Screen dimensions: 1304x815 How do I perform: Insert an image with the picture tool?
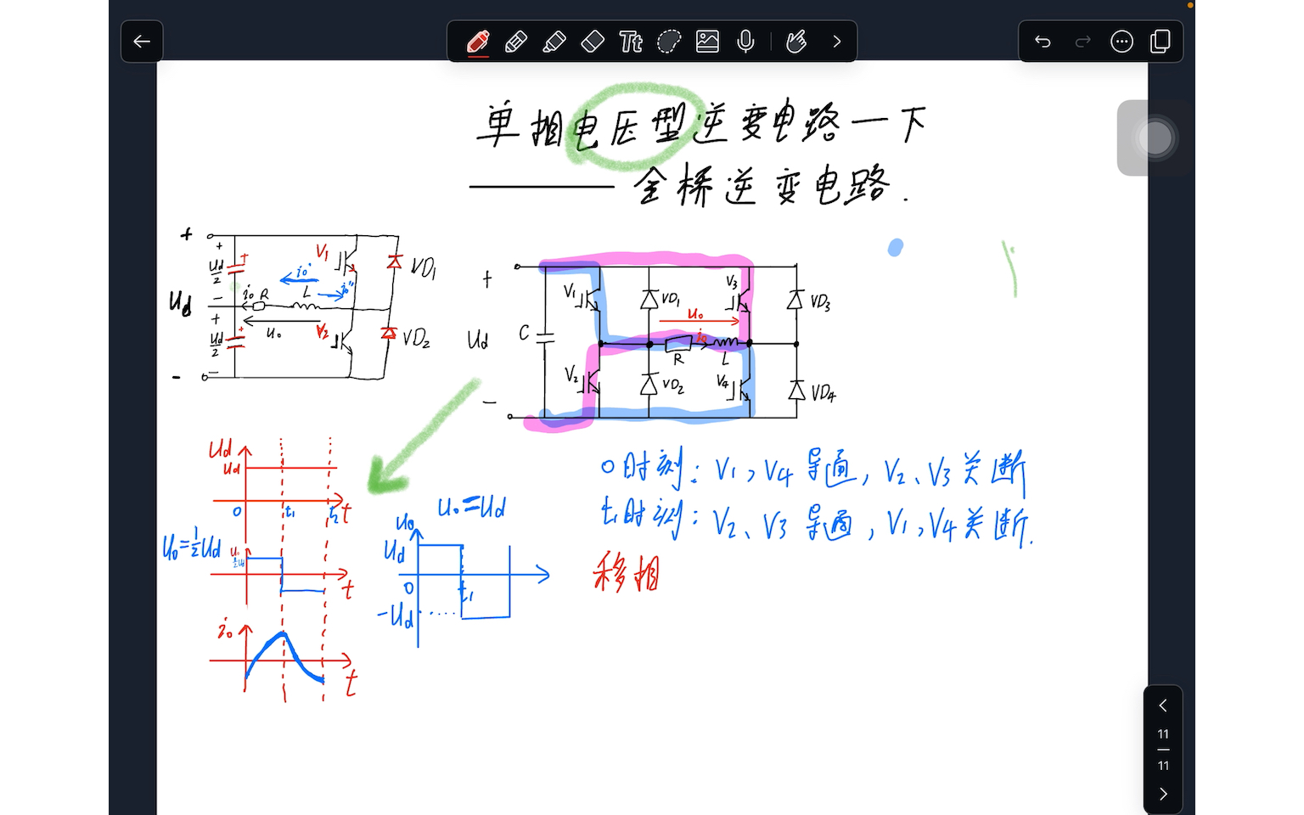coord(707,42)
